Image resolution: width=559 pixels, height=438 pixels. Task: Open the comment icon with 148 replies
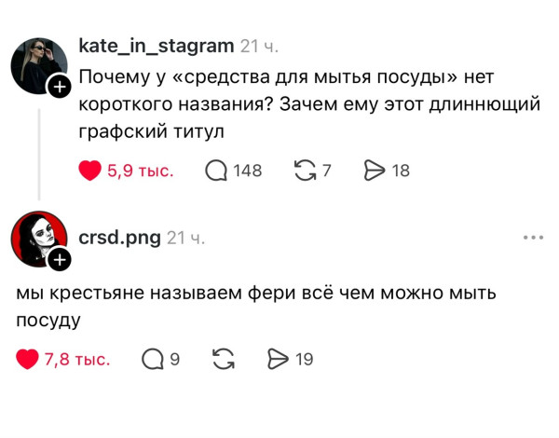click(x=216, y=171)
